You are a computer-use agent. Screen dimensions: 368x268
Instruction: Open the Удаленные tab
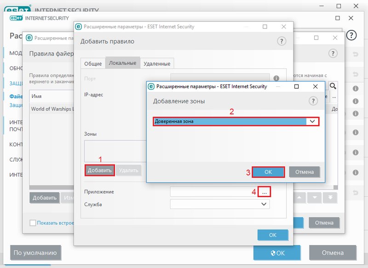tap(157, 63)
